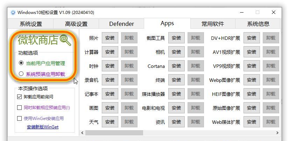Install the 原始图像扩展

[252, 108]
